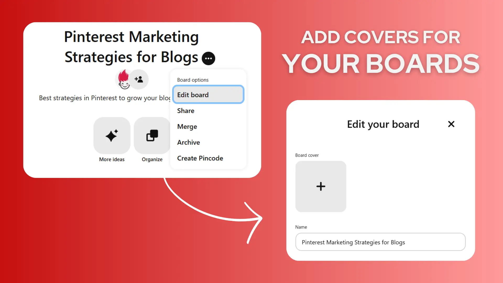The width and height of the screenshot is (503, 283).
Task: Toggle board cover image selection
Action: point(321,187)
